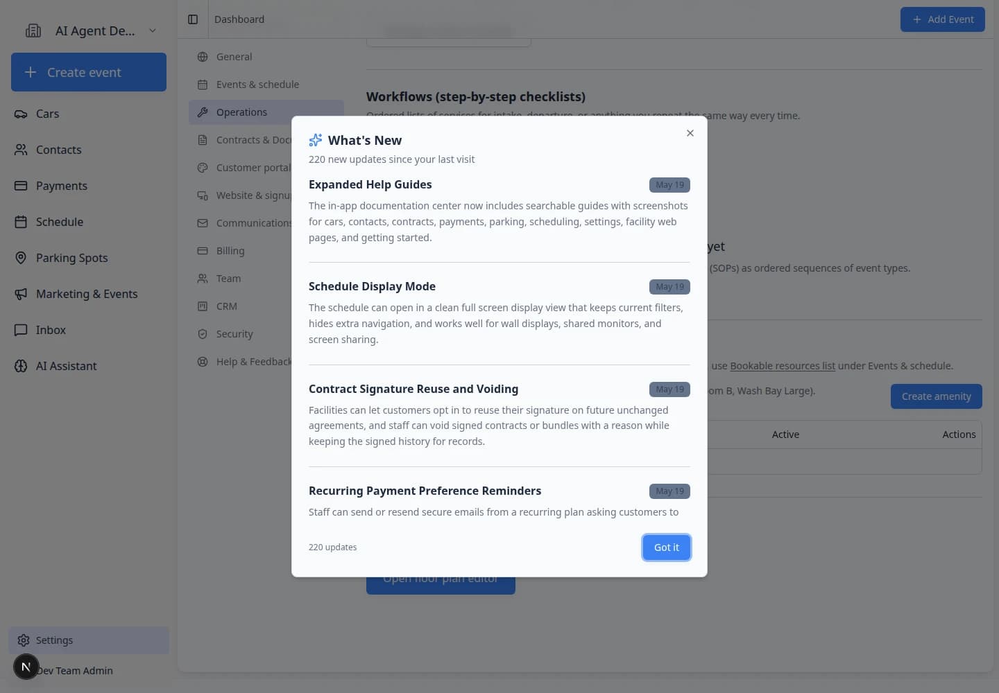Select Help & Feedback settings tab
Screen dimensions: 999x693
(240, 362)
